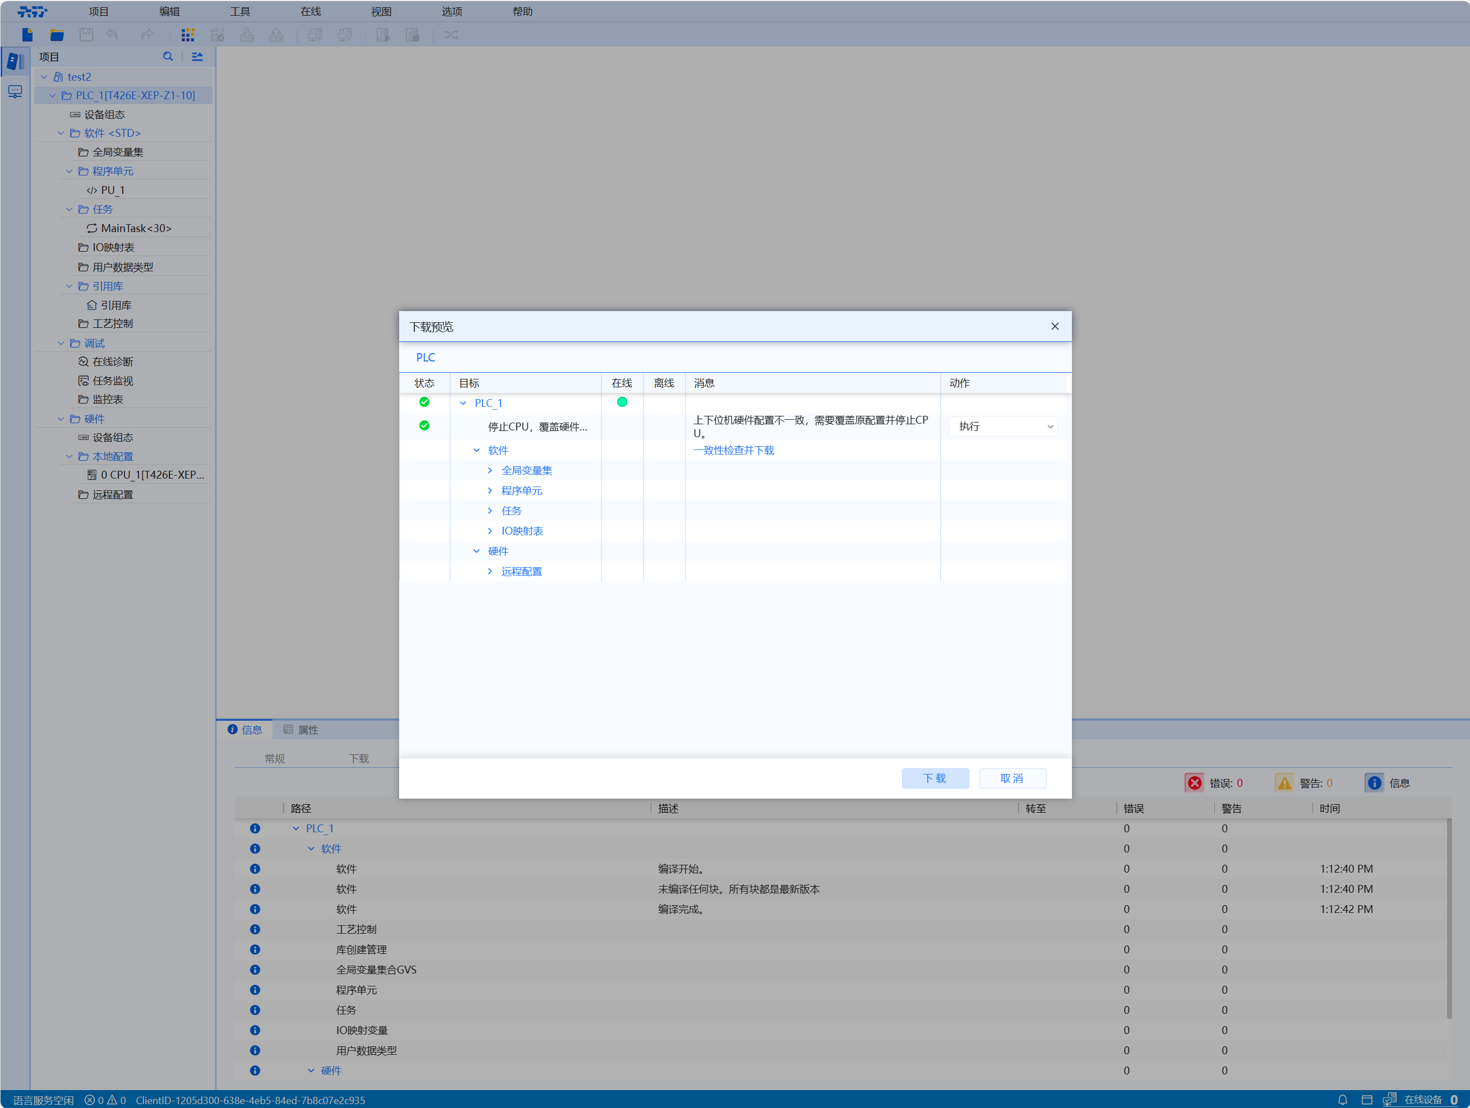This screenshot has width=1470, height=1108.
Task: Select the project tree sidebar icon
Action: tap(15, 61)
